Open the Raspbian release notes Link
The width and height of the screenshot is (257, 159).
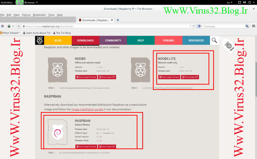(x=99, y=140)
